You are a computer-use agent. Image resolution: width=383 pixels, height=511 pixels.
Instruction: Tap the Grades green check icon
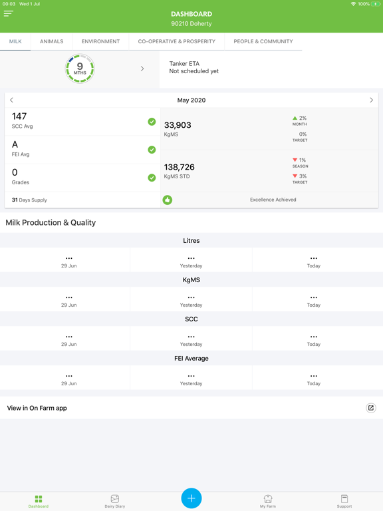(x=152, y=178)
